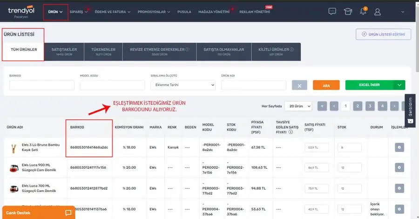Open the MAĞAZA YÖNETİMİ menu
The image size is (419, 219).
click(x=214, y=12)
